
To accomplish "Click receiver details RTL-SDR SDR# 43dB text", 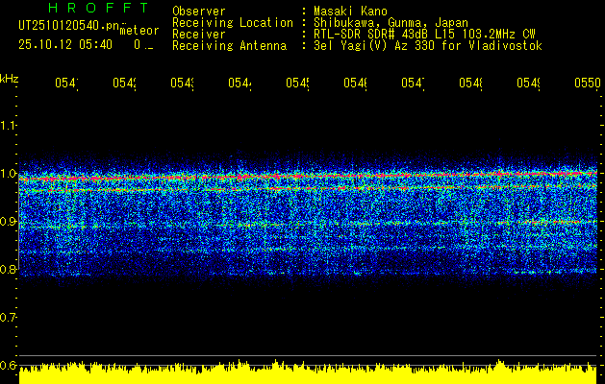I will pyautogui.click(x=373, y=35).
